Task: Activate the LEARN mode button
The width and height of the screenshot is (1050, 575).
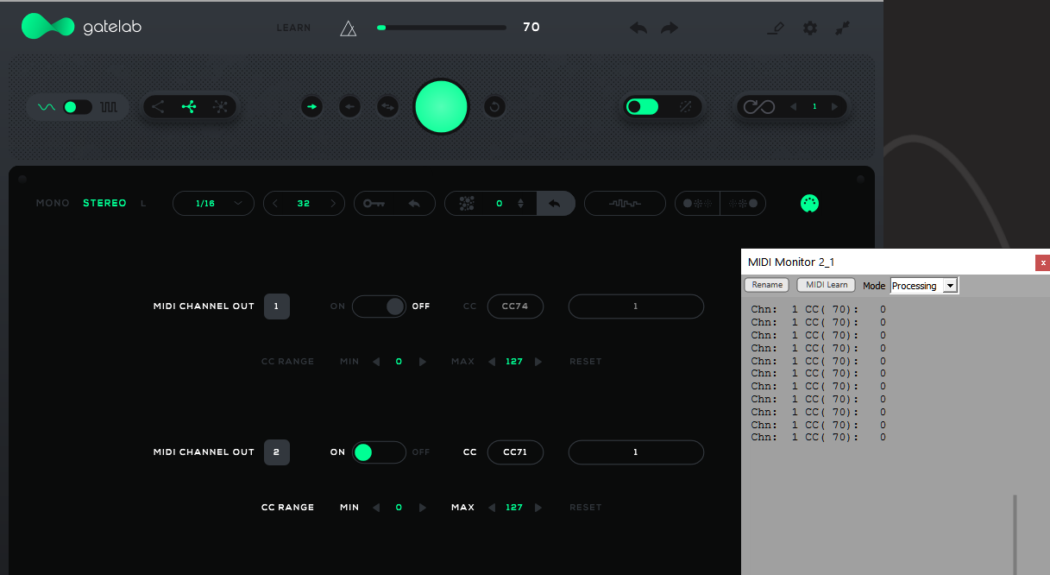Action: click(x=293, y=28)
